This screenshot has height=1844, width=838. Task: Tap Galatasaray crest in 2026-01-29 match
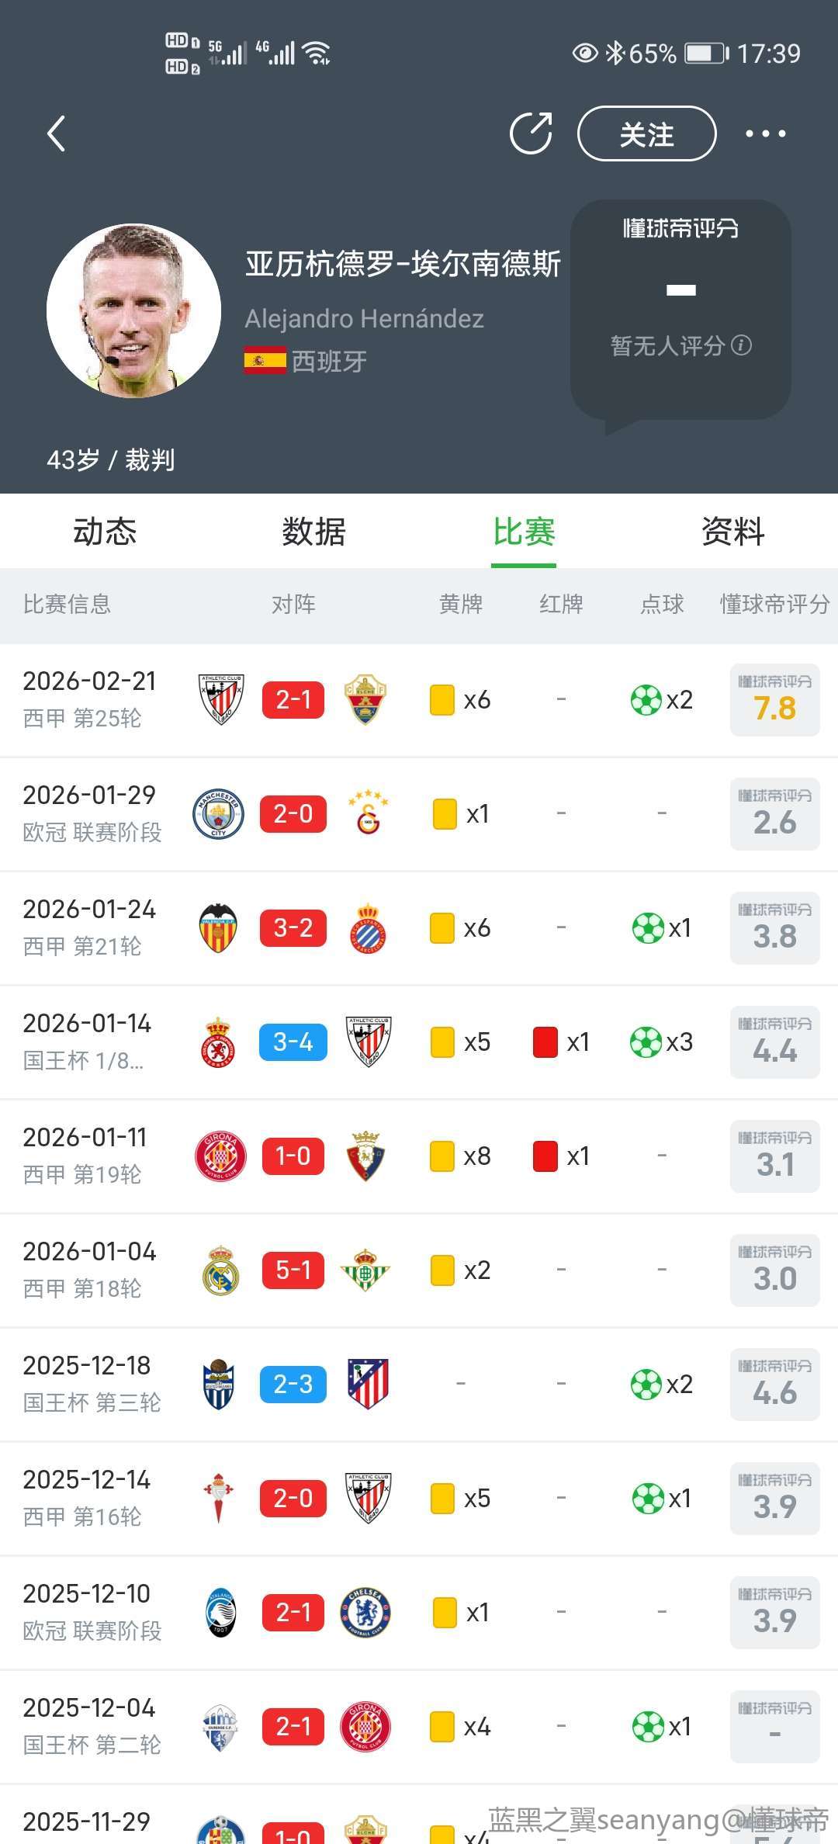(368, 814)
